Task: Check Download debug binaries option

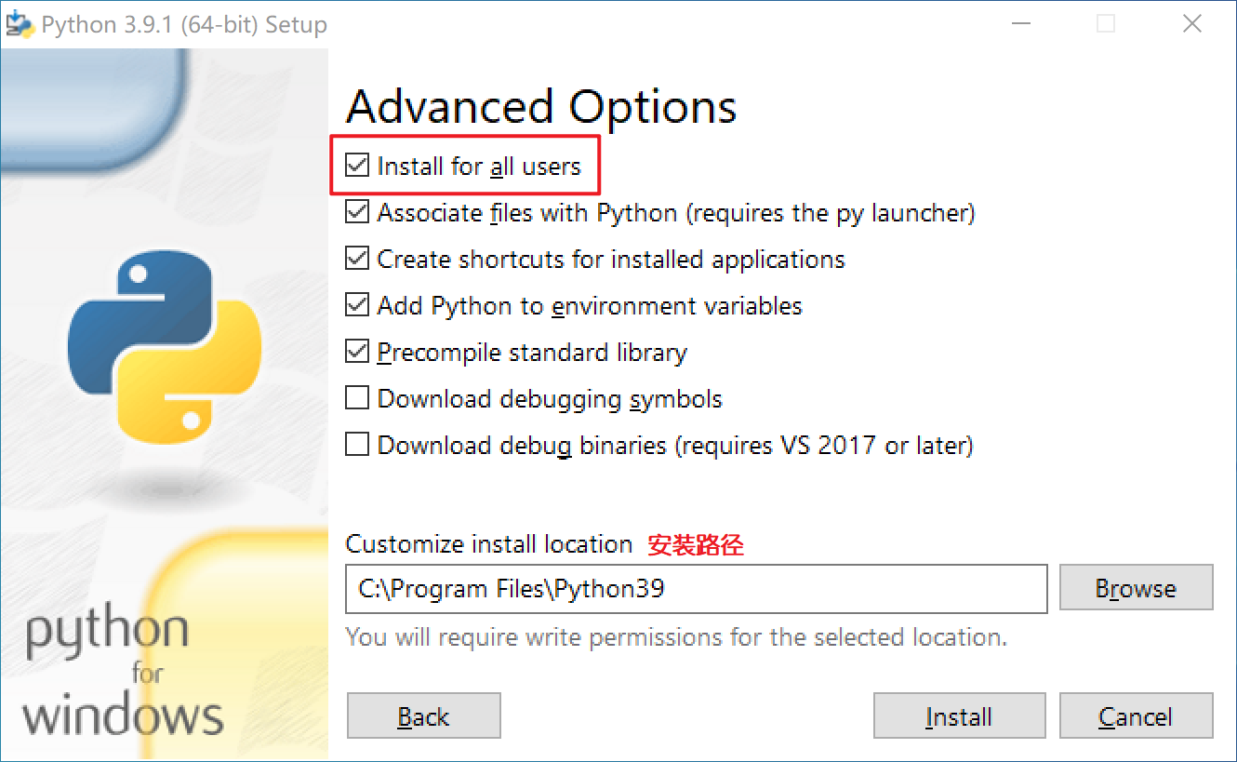Action: tap(357, 445)
